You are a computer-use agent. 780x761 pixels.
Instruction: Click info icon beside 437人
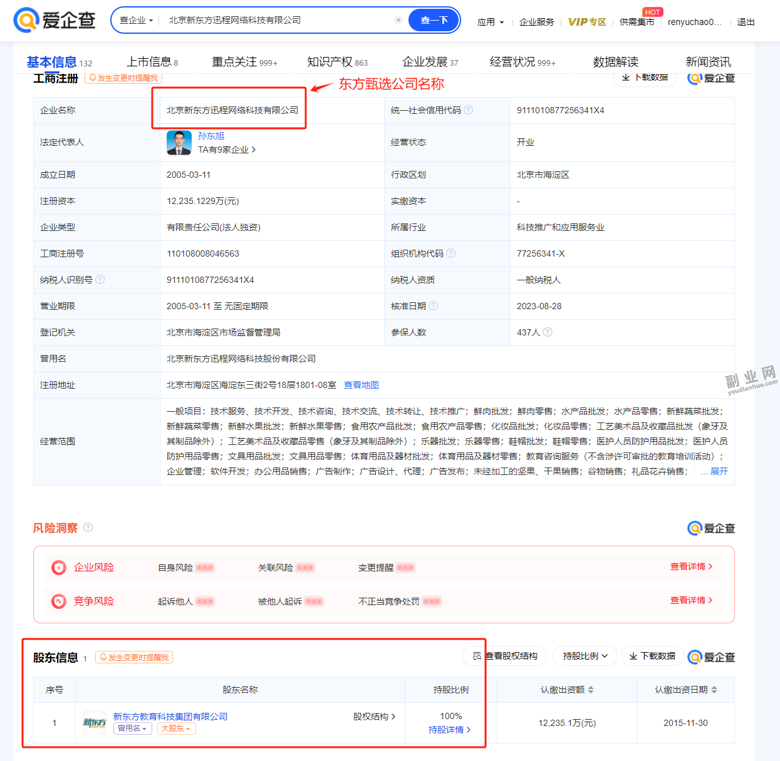click(548, 332)
